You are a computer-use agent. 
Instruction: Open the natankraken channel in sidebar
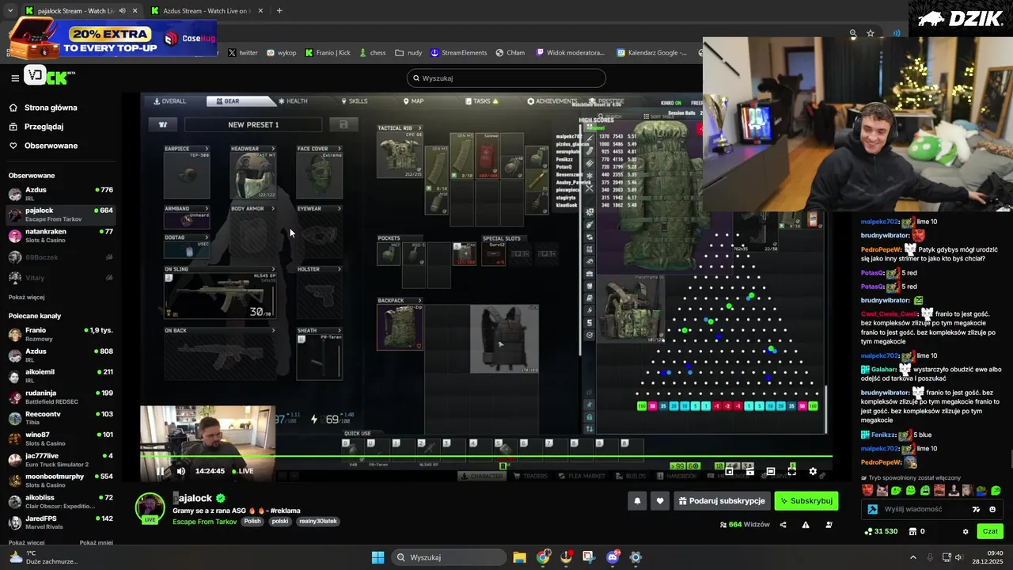coord(61,236)
